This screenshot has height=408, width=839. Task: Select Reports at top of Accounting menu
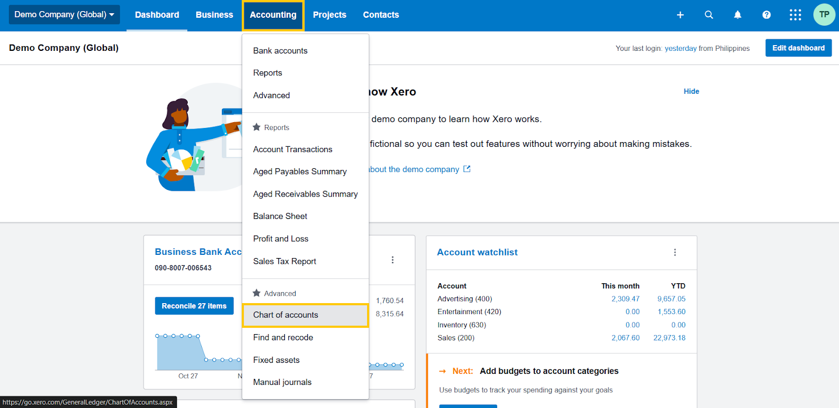(x=305, y=73)
